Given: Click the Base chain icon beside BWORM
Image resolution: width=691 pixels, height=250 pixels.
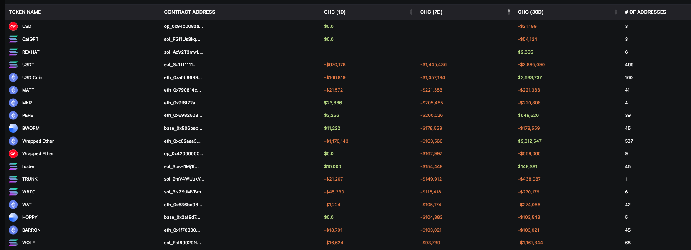Looking at the screenshot, I should pyautogui.click(x=13, y=128).
